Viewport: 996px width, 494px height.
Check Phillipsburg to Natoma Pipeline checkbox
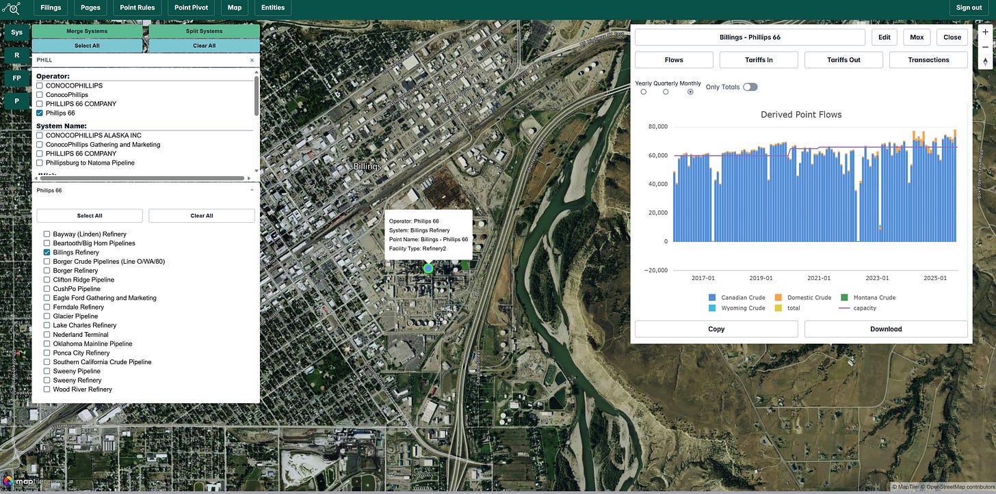tap(40, 163)
